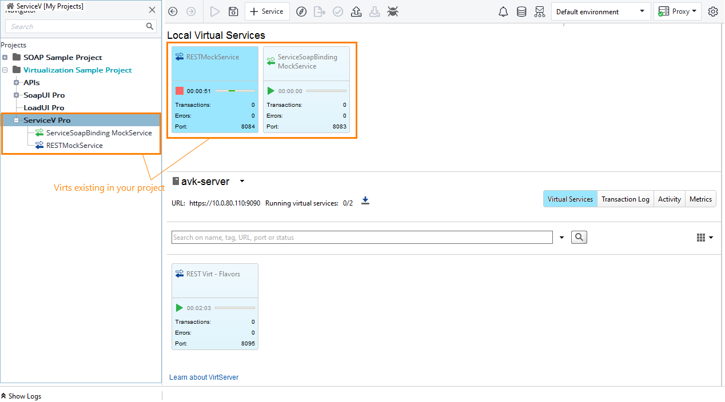Click the blue arrows icon of RESTMockService tree item
The height and width of the screenshot is (402, 725).
pos(39,146)
